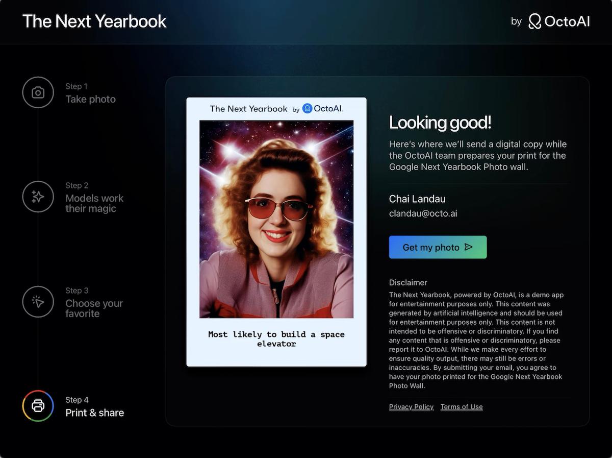Click the 'Most likely to build a space elevator' caption
Viewport: 612px width, 458px height.
pyautogui.click(x=276, y=339)
